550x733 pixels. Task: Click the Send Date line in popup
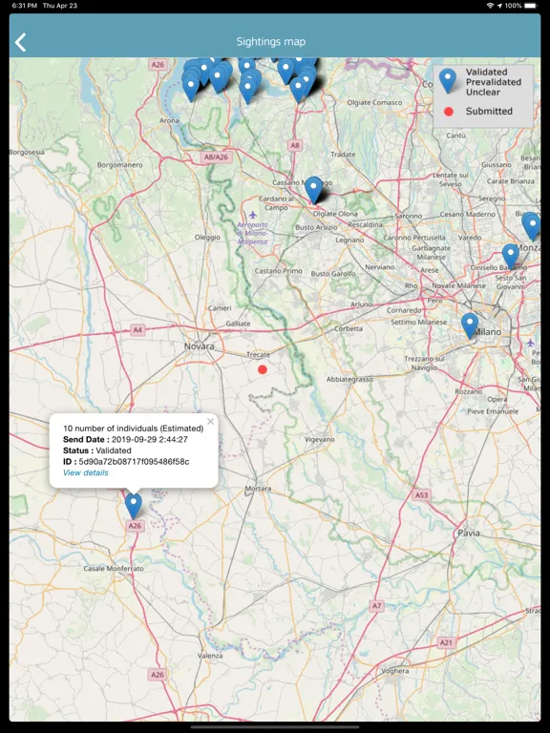pyautogui.click(x=125, y=439)
